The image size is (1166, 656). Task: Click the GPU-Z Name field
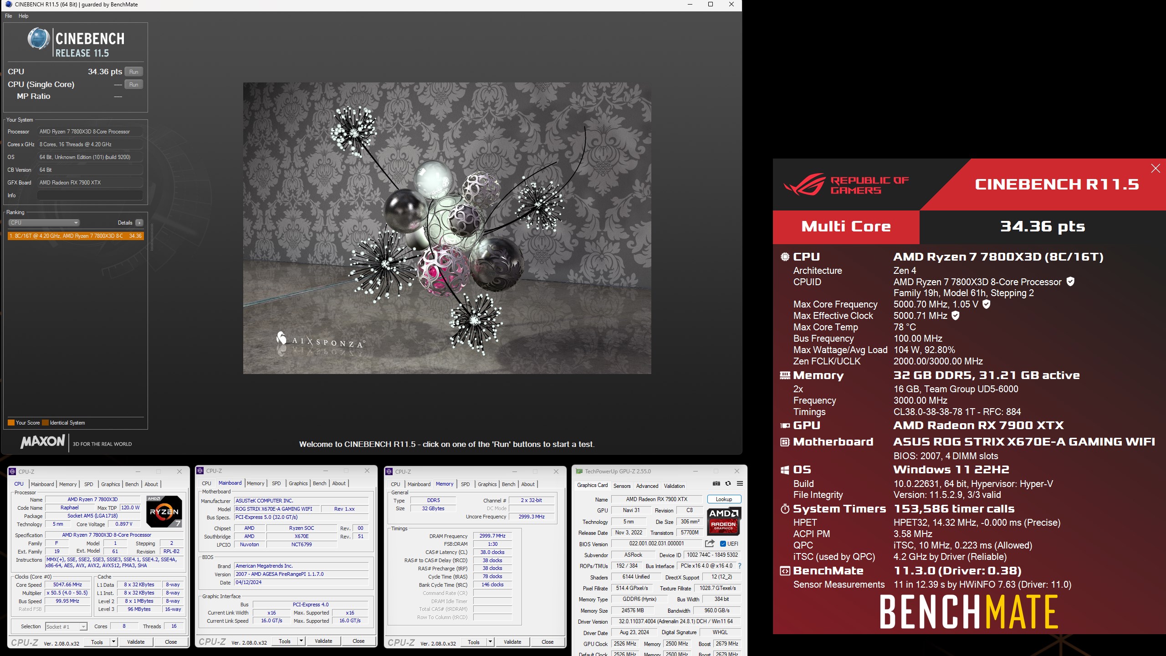(x=656, y=499)
